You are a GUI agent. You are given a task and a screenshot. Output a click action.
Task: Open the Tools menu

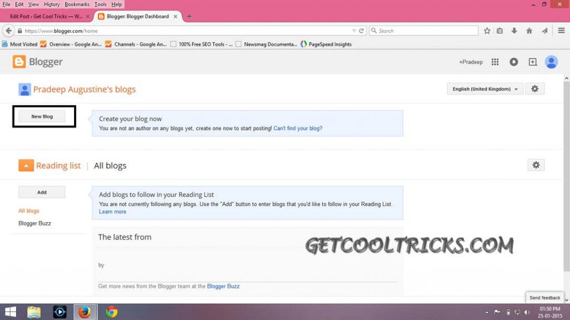[x=100, y=4]
